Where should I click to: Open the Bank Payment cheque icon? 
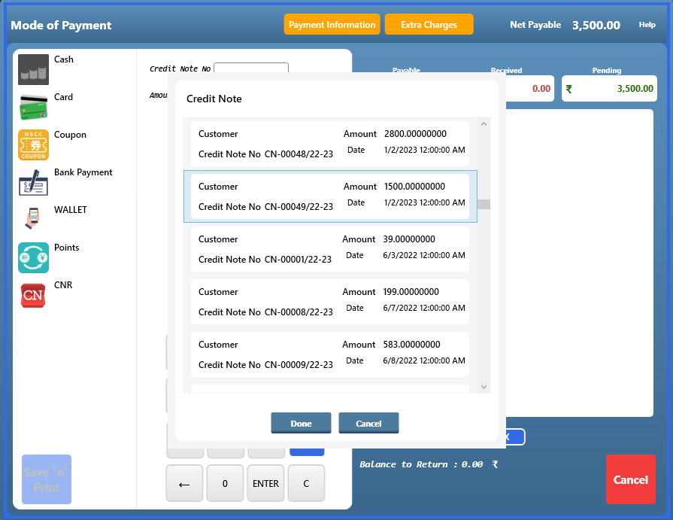point(33,182)
